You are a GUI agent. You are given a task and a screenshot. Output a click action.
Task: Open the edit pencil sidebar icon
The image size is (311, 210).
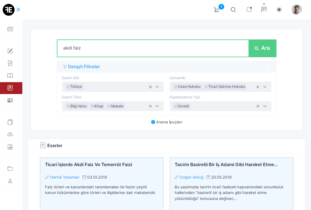(10, 51)
